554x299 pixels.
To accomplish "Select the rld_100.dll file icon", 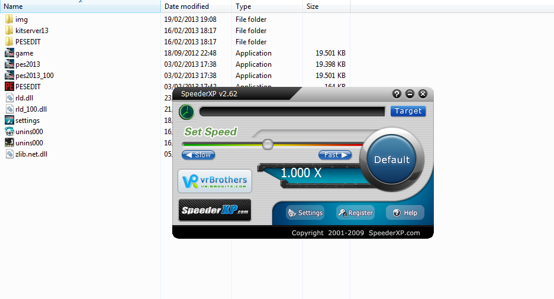I will click(x=9, y=109).
